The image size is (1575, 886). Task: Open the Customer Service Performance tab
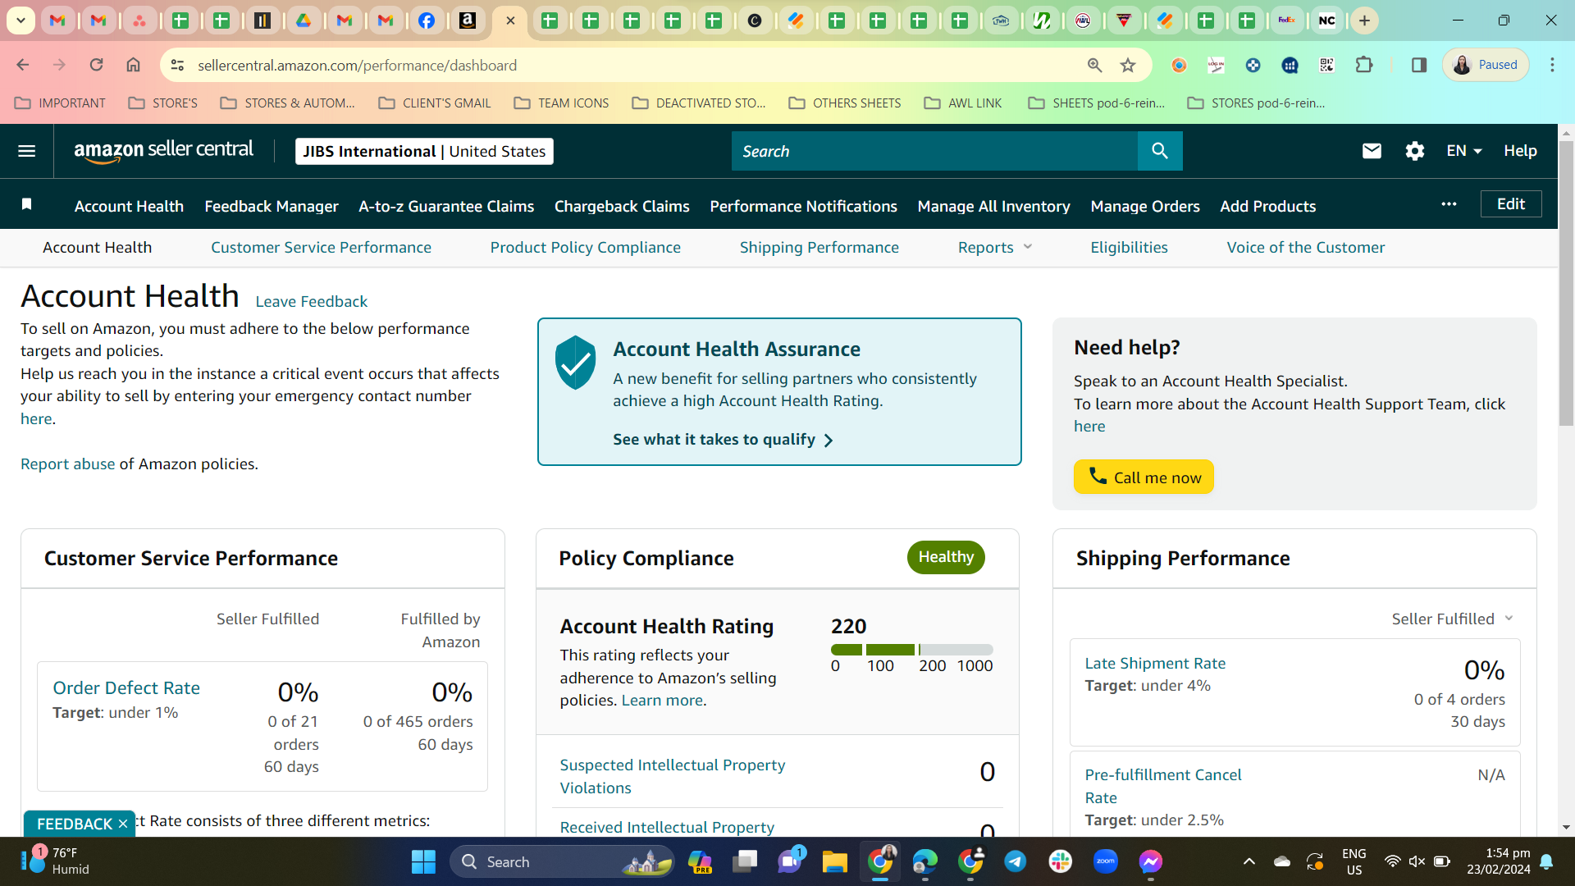point(321,247)
